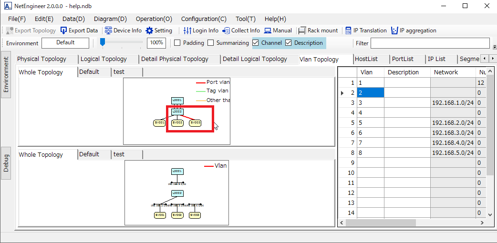497x243 pixels.
Task: Open Device Info from the toolbar
Action: (108, 30)
